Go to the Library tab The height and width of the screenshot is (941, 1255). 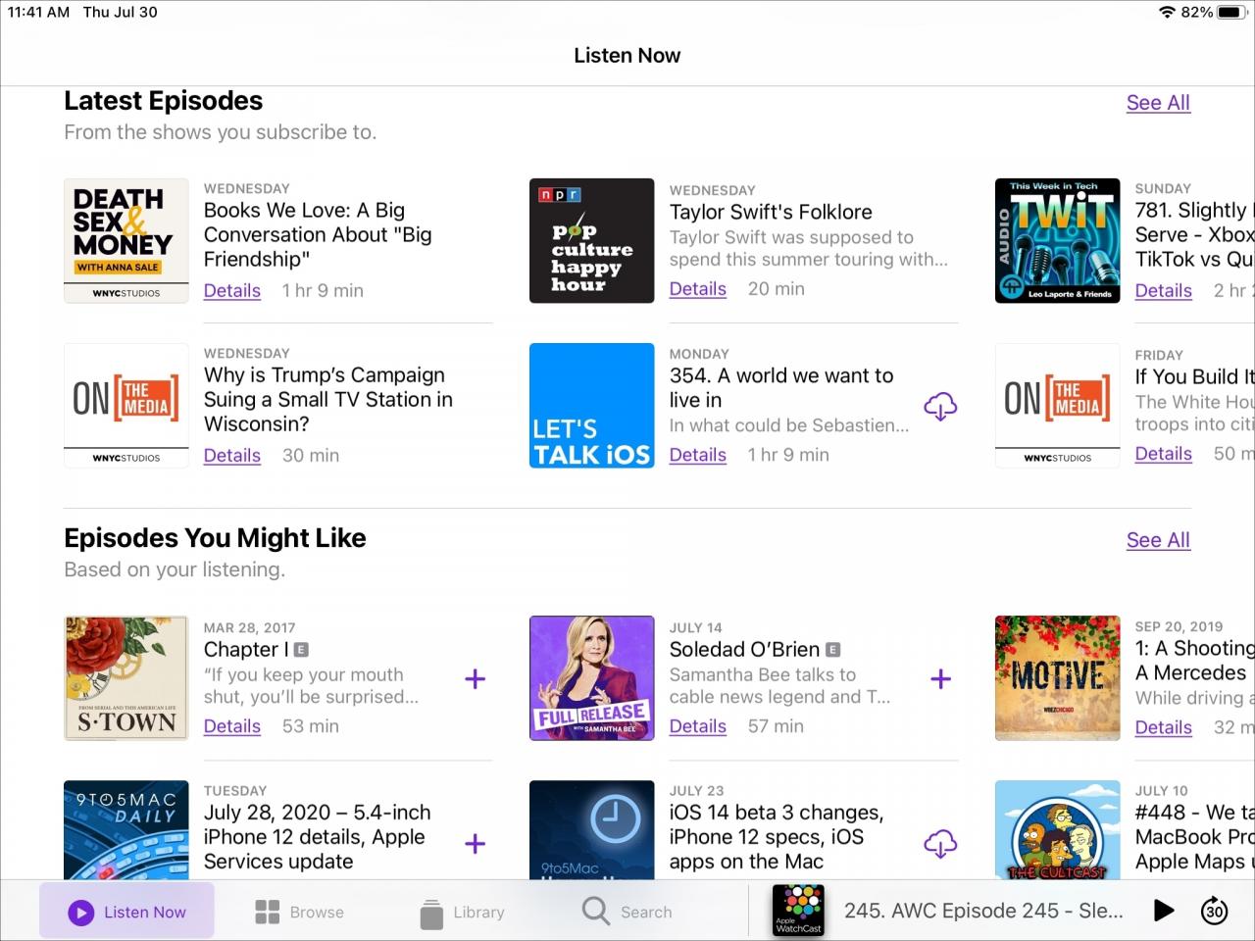coord(462,912)
